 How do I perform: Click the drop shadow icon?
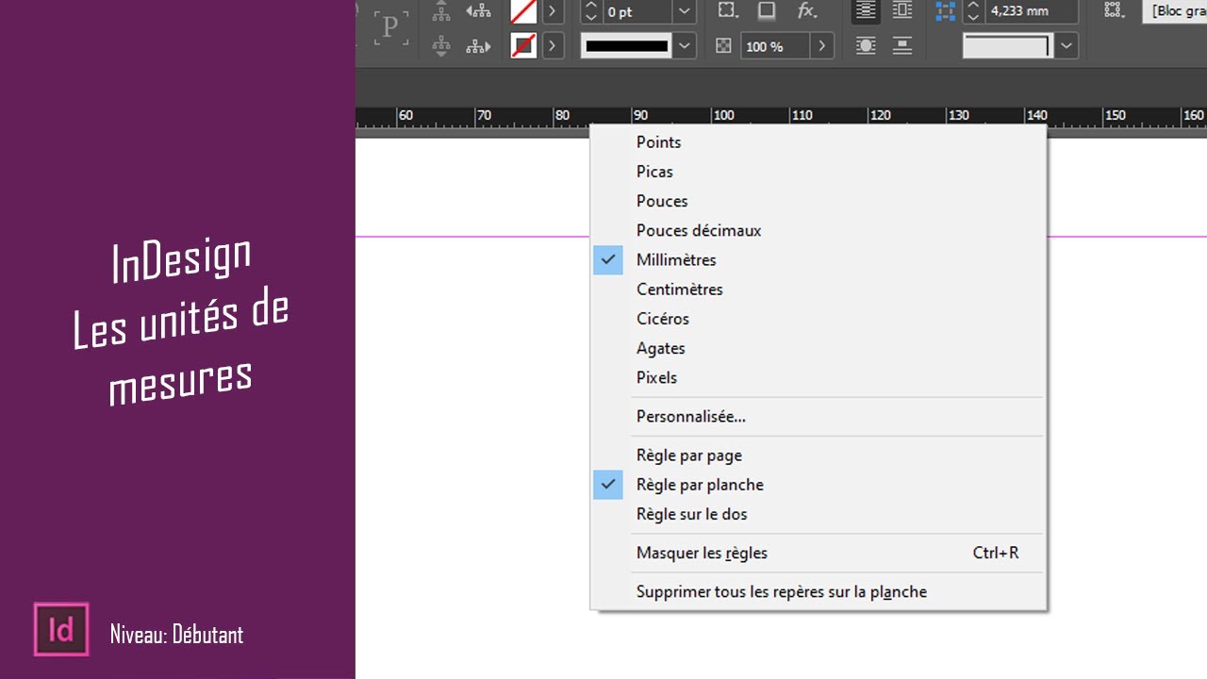(x=767, y=10)
